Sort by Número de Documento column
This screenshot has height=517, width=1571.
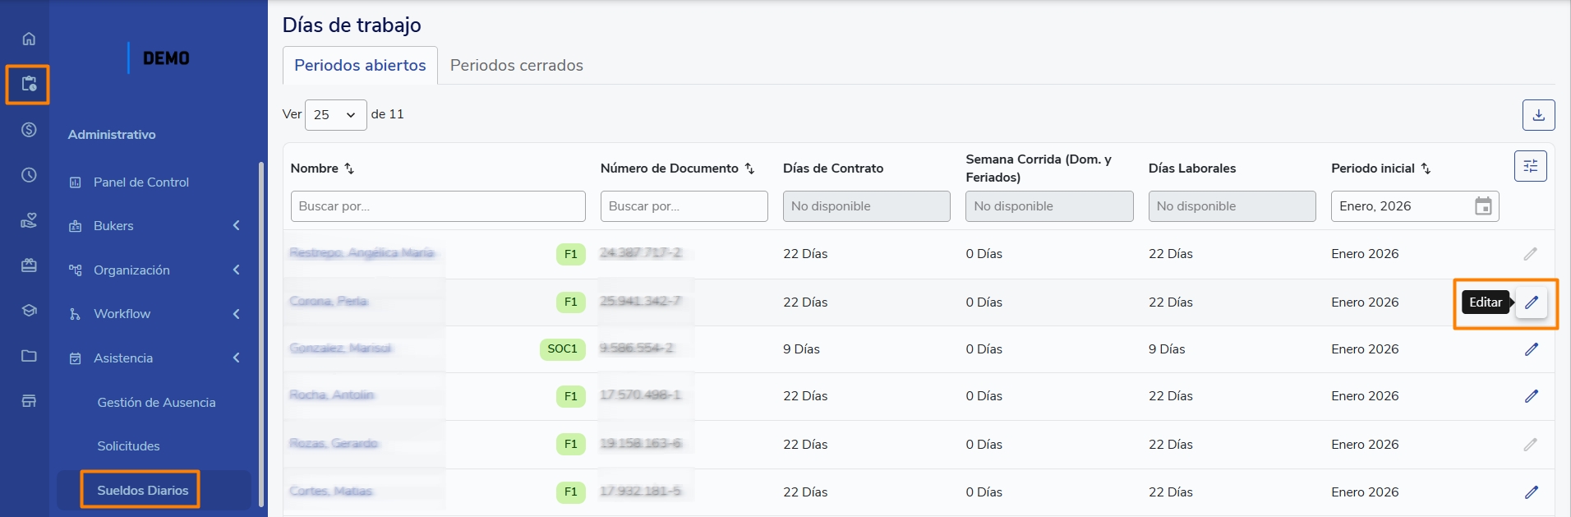click(x=749, y=168)
